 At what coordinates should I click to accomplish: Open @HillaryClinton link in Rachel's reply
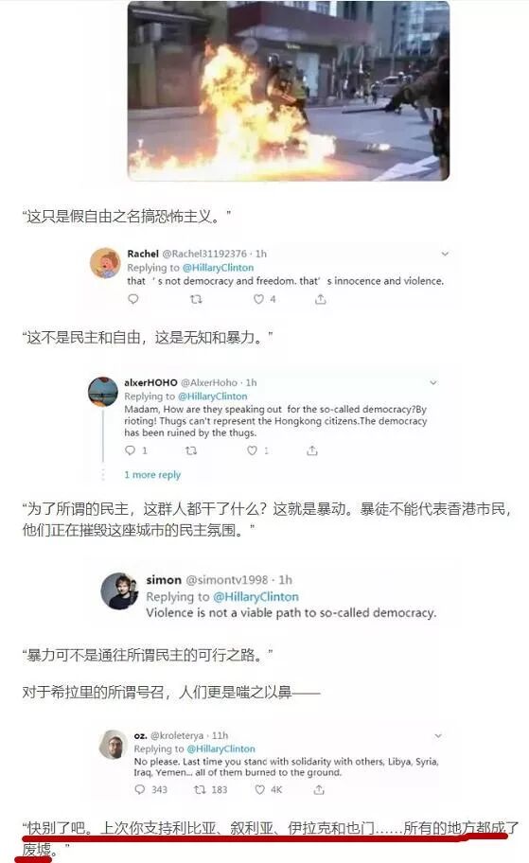tap(218, 268)
